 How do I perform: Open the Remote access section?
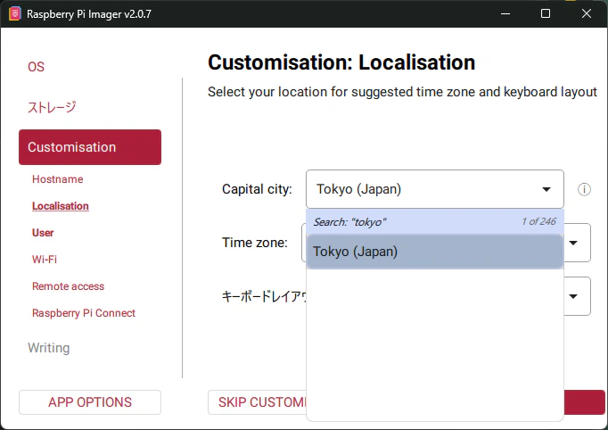(x=69, y=286)
